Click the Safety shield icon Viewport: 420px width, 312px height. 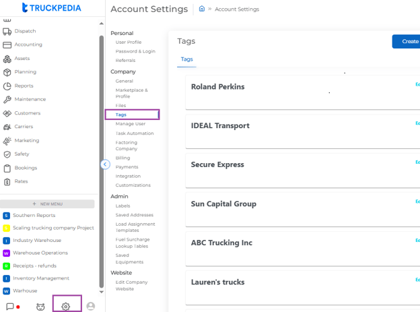coord(7,154)
